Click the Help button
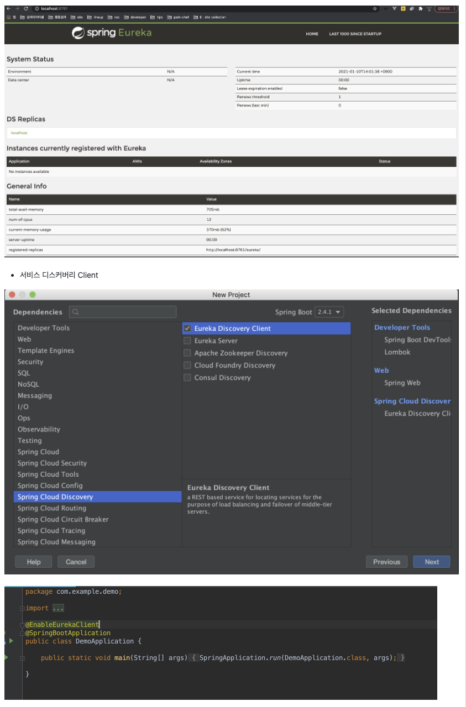 tap(34, 562)
